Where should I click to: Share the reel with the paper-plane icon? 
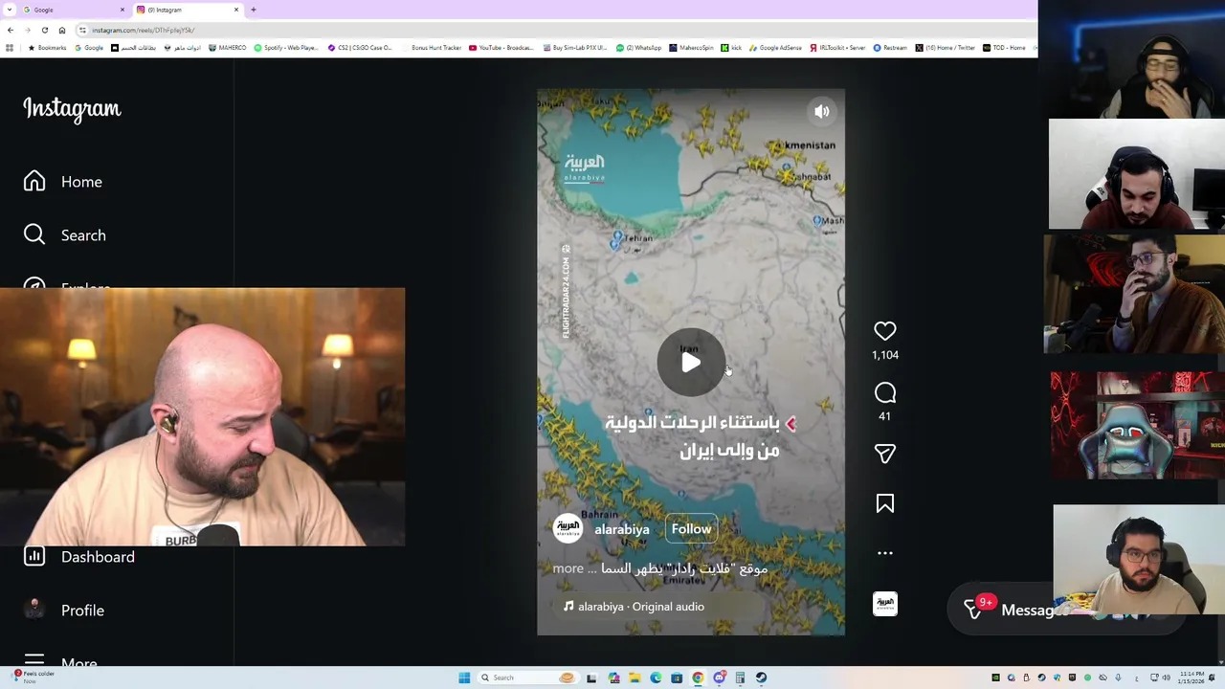885,454
